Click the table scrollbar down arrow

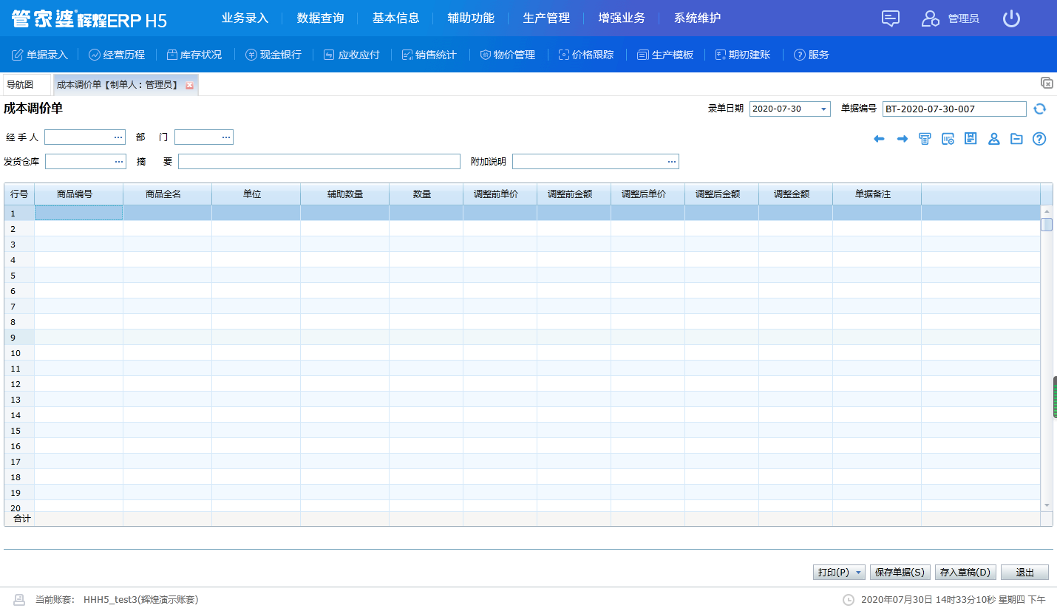point(1047,505)
